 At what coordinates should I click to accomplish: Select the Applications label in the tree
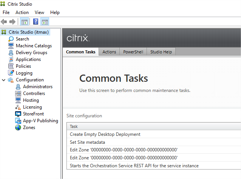[28, 59]
